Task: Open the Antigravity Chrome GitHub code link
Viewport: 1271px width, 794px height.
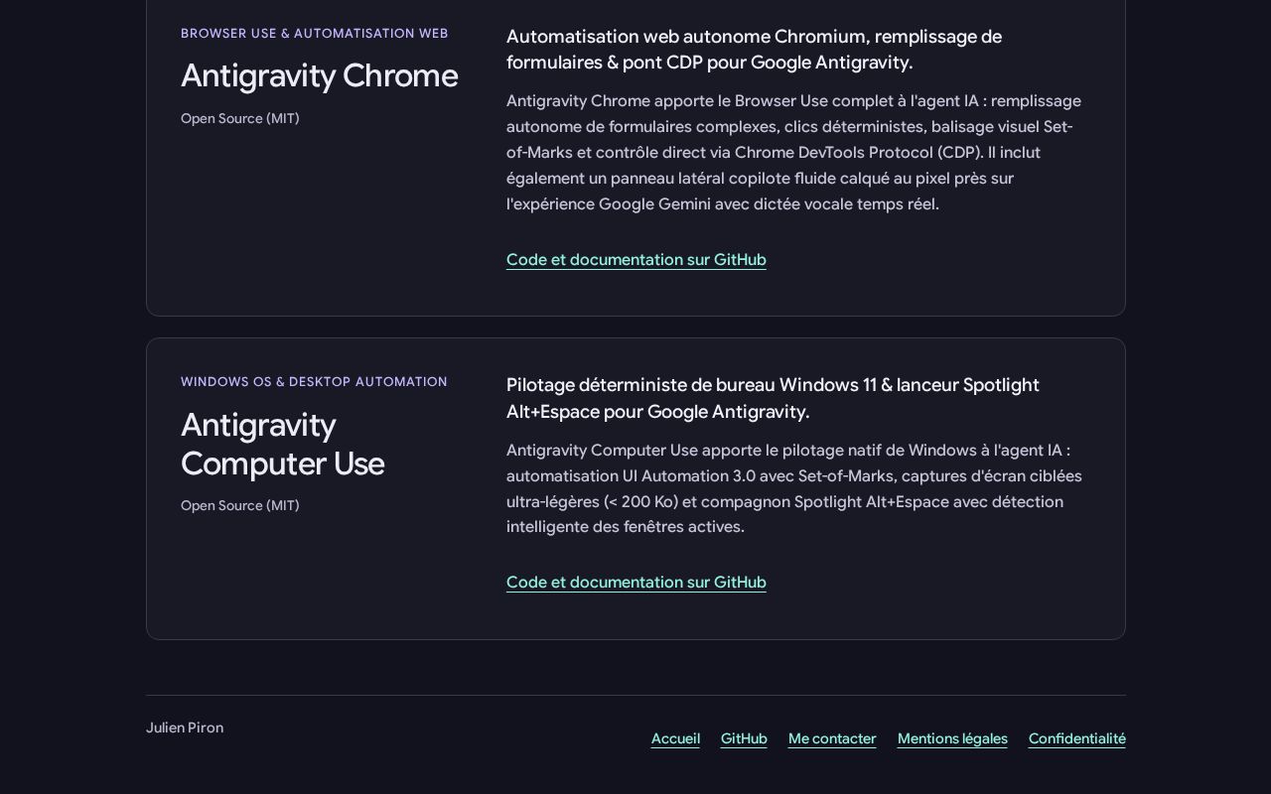Action: [x=636, y=259]
